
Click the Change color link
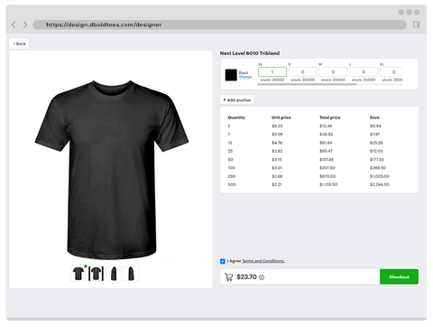[x=245, y=77]
